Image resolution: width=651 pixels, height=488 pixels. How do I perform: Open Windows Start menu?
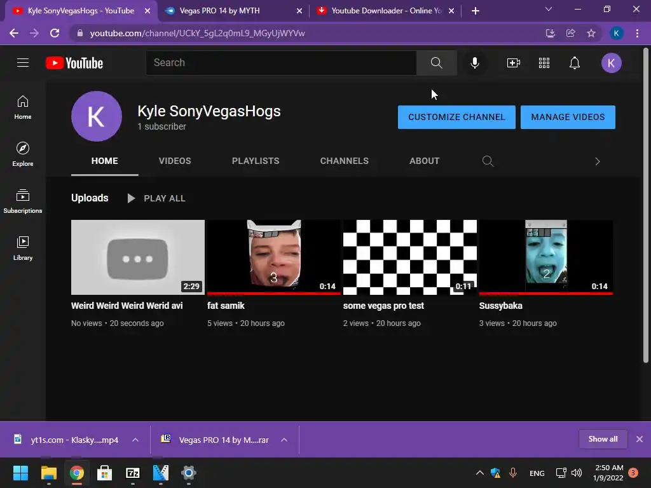coord(20,473)
